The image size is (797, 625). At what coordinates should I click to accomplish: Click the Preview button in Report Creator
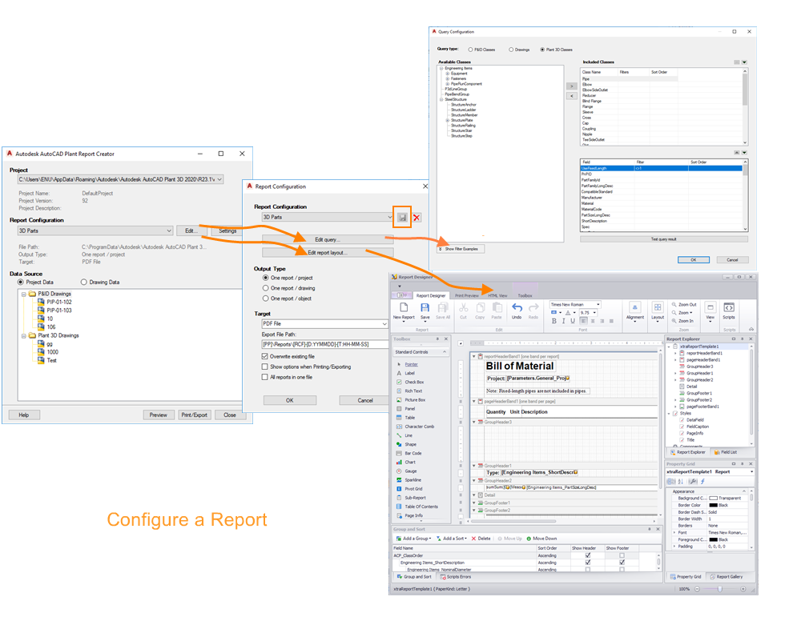pos(158,415)
